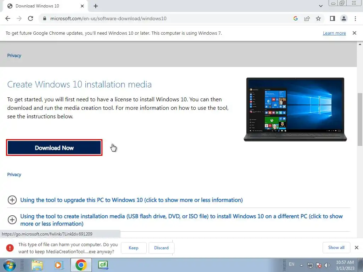Open 'Using the tool to create installation media' link
Viewport: 363px width, 272px height.
point(181,220)
